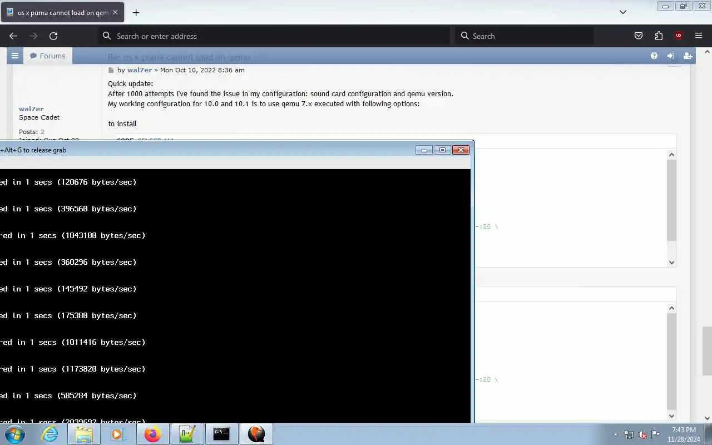Switch to the QEMU taskbar window

coord(256,434)
